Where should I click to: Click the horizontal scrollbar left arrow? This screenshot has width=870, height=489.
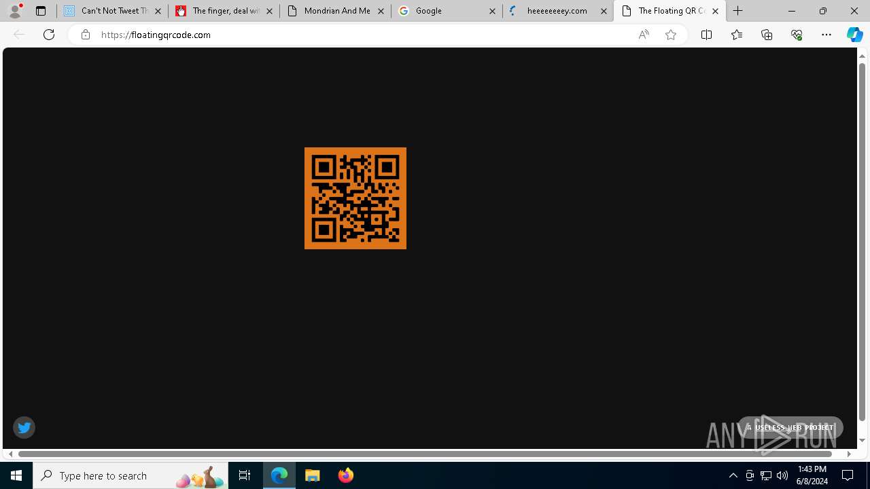[x=10, y=454]
